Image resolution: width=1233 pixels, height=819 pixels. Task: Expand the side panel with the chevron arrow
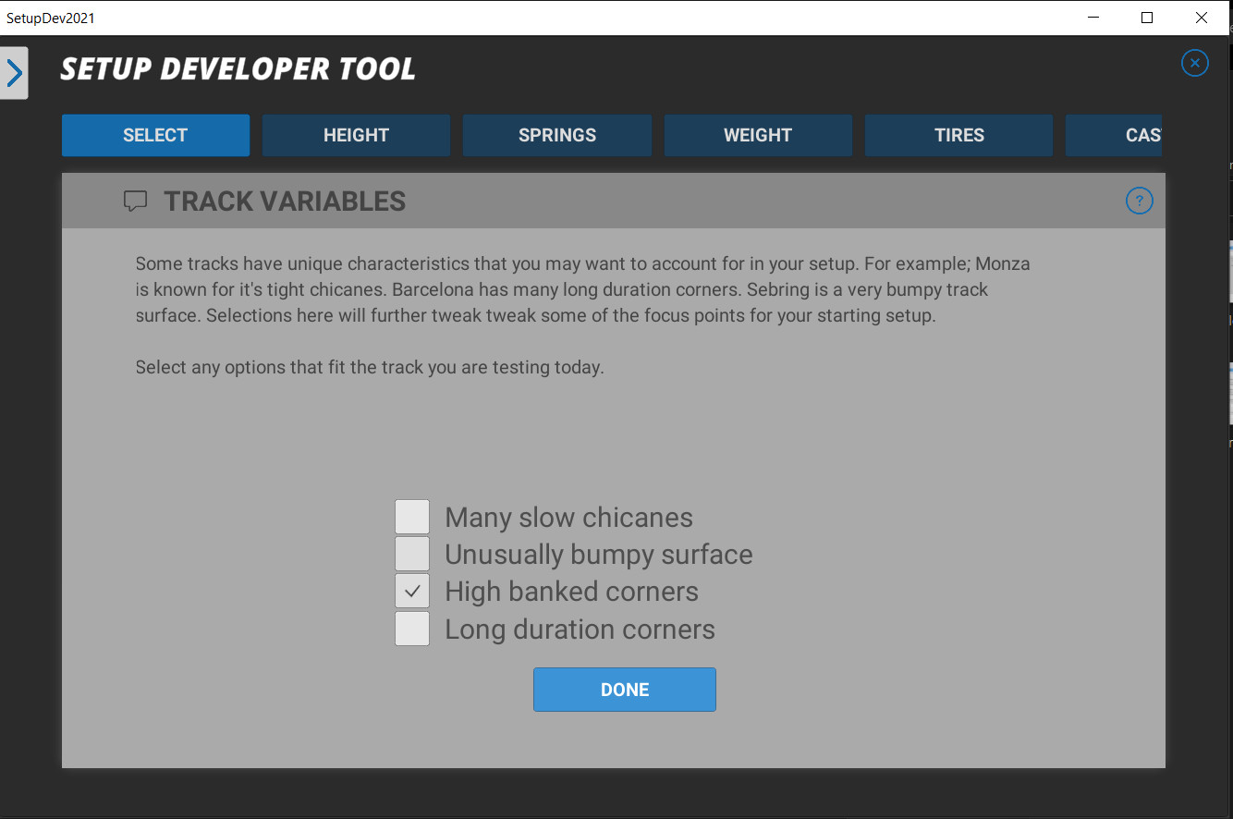[x=14, y=73]
